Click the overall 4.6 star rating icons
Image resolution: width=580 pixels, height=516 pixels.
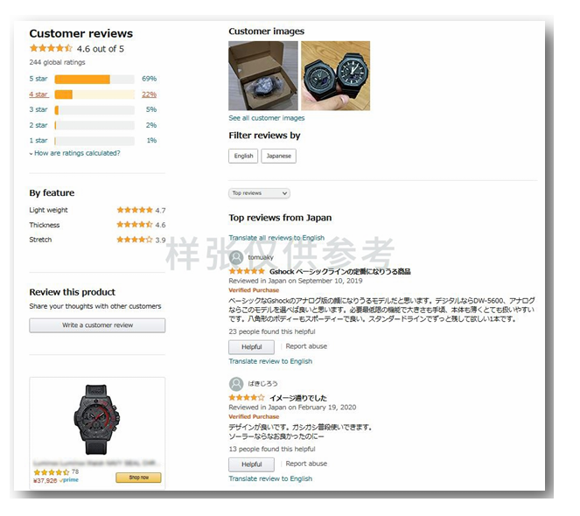click(51, 48)
